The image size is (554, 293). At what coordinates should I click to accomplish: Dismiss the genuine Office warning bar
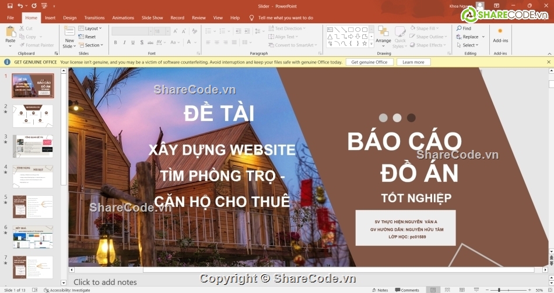coord(549,62)
